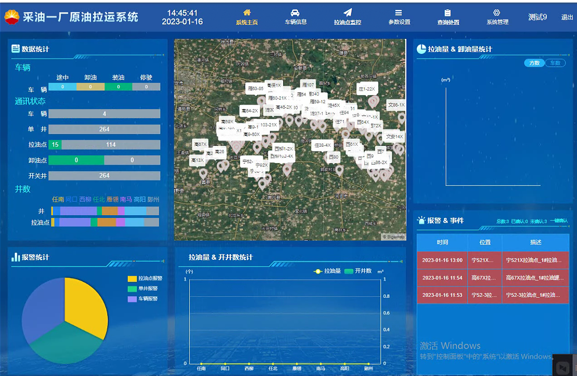The width and height of the screenshot is (577, 376).
Task: Switch the oil statistics chart to 车数
Action: [555, 63]
